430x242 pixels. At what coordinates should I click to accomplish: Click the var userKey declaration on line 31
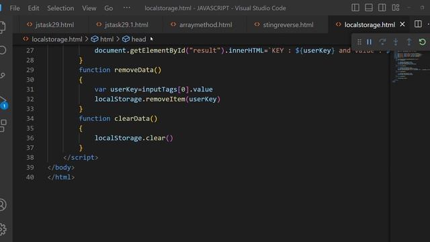coord(154,89)
